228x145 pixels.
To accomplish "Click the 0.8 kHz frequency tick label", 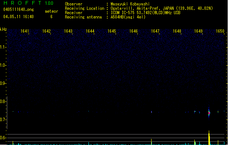I will tap(3, 101).
